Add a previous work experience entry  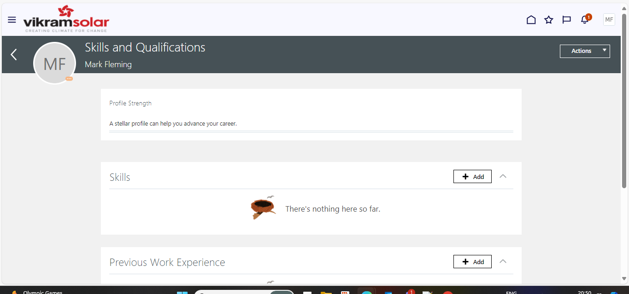point(472,261)
